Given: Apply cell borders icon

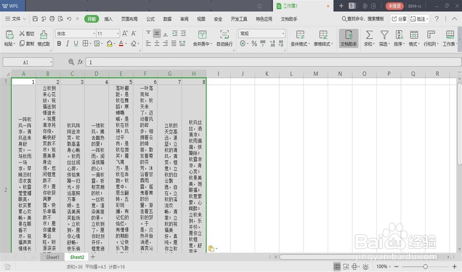Looking at the screenshot, I should click(85, 43).
